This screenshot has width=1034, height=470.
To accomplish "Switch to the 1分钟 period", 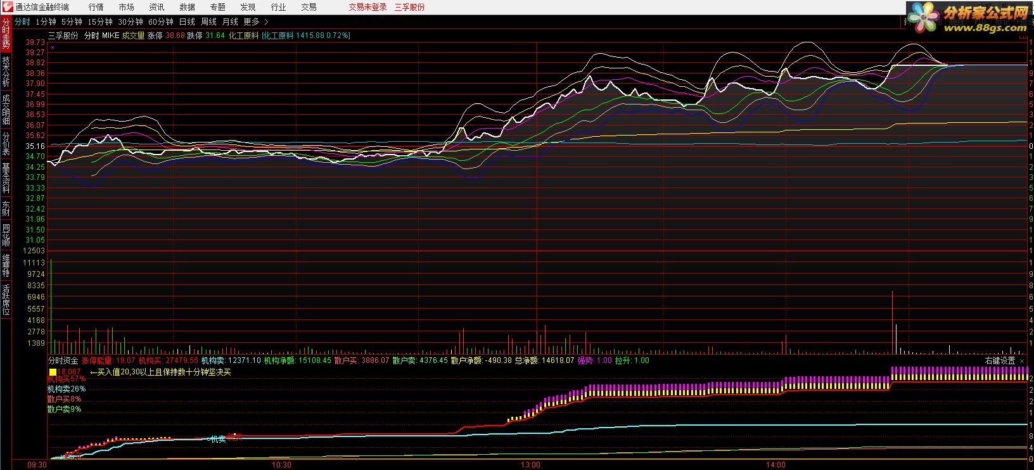I will [46, 22].
